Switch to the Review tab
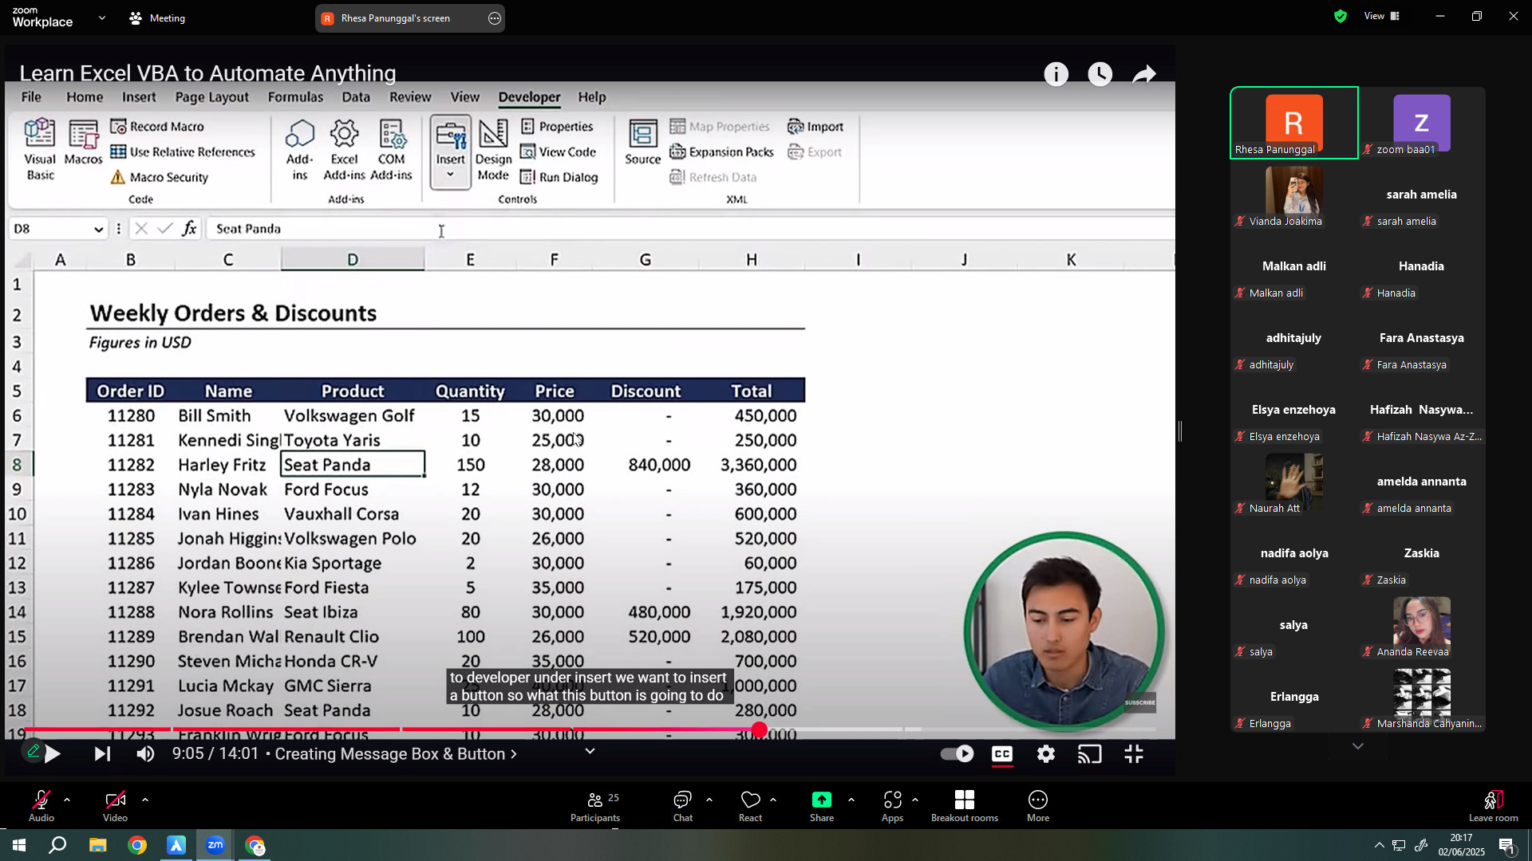 pos(410,97)
